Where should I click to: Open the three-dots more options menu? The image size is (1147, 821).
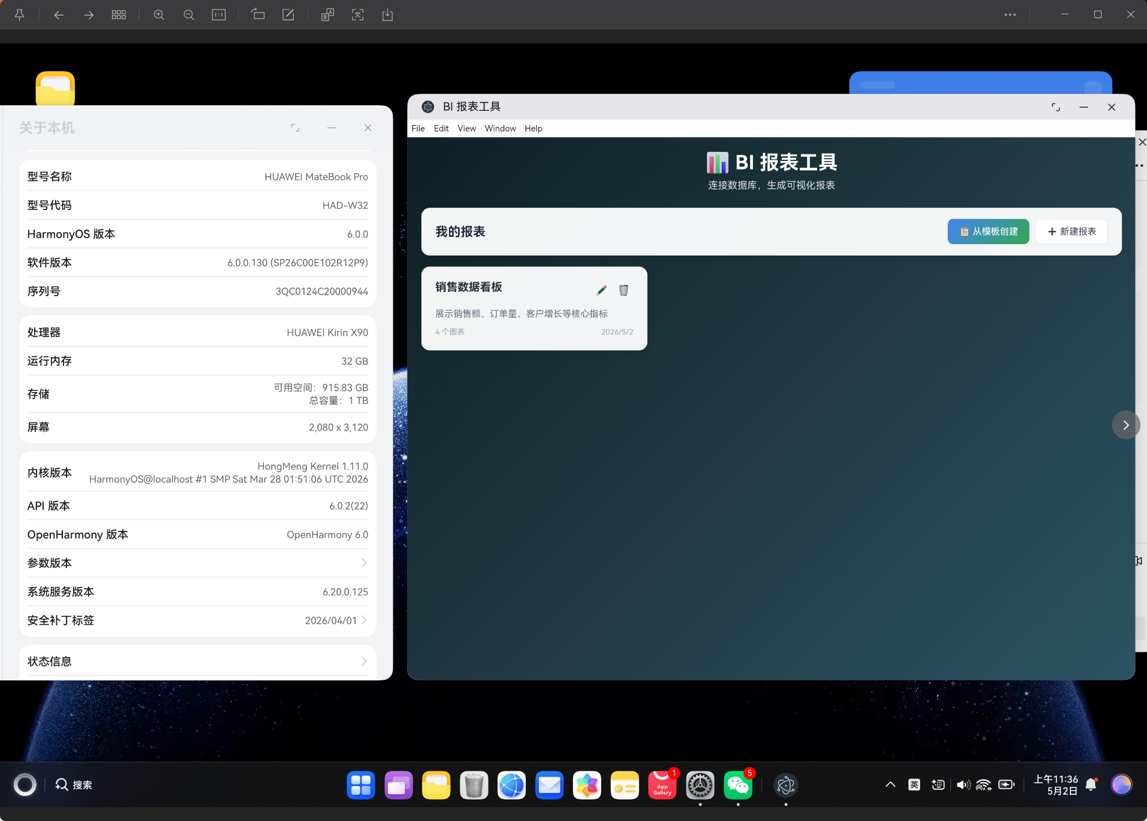[x=1010, y=15]
